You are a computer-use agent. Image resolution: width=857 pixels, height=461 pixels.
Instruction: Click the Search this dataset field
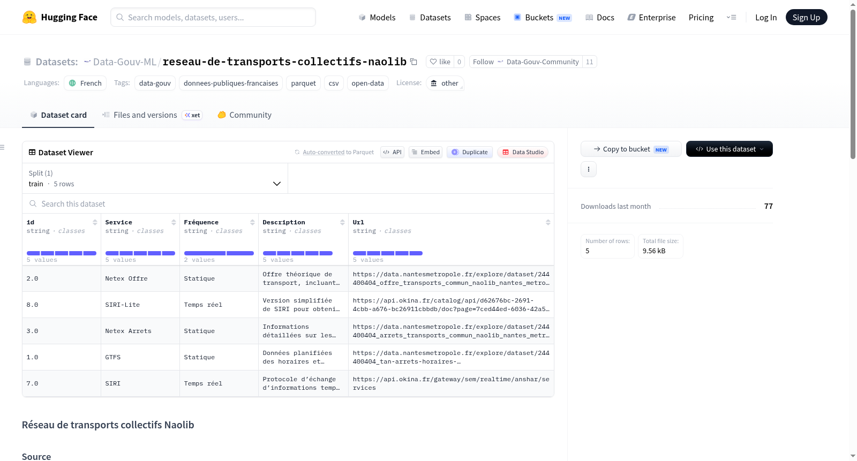coord(288,204)
